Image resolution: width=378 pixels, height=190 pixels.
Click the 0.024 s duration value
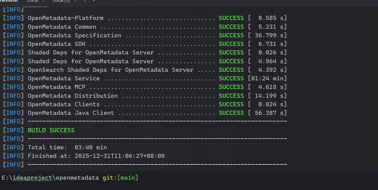click(x=271, y=104)
